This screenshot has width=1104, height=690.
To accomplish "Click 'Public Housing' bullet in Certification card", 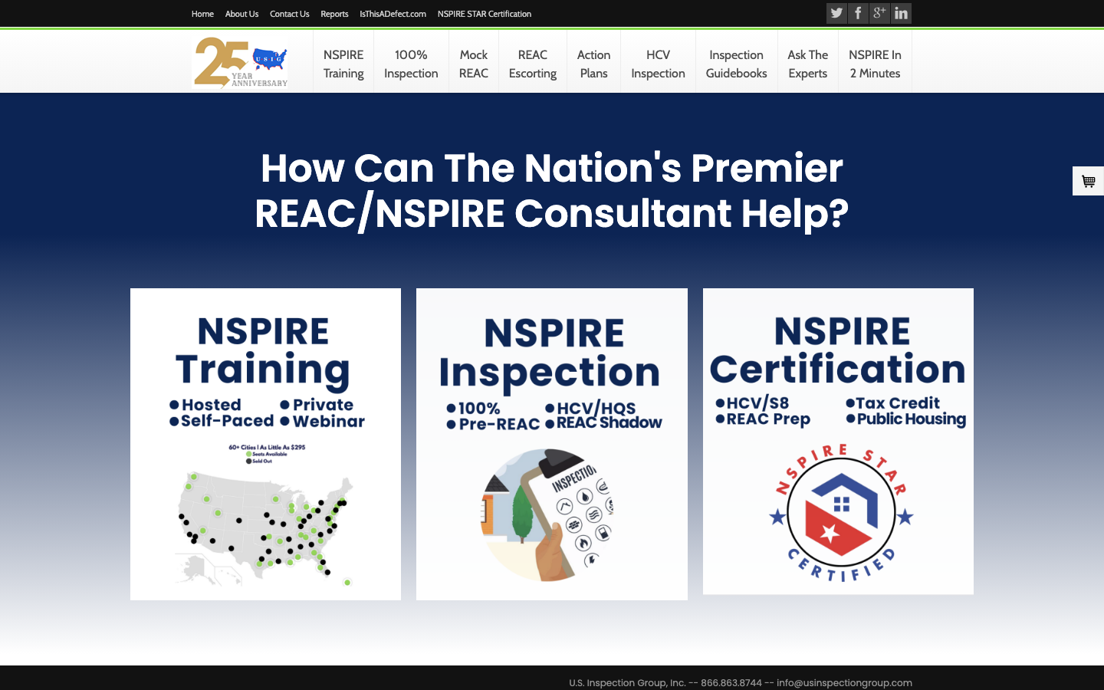I will click(906, 419).
